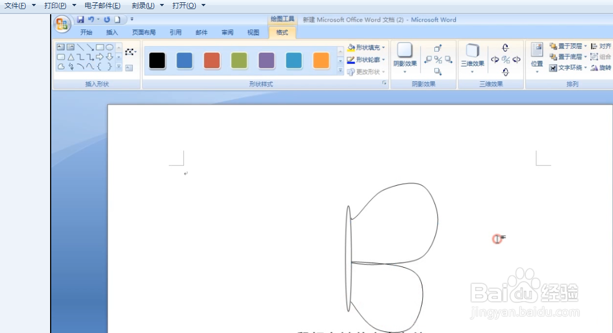Select the Rectangle shape

[x=100, y=47]
